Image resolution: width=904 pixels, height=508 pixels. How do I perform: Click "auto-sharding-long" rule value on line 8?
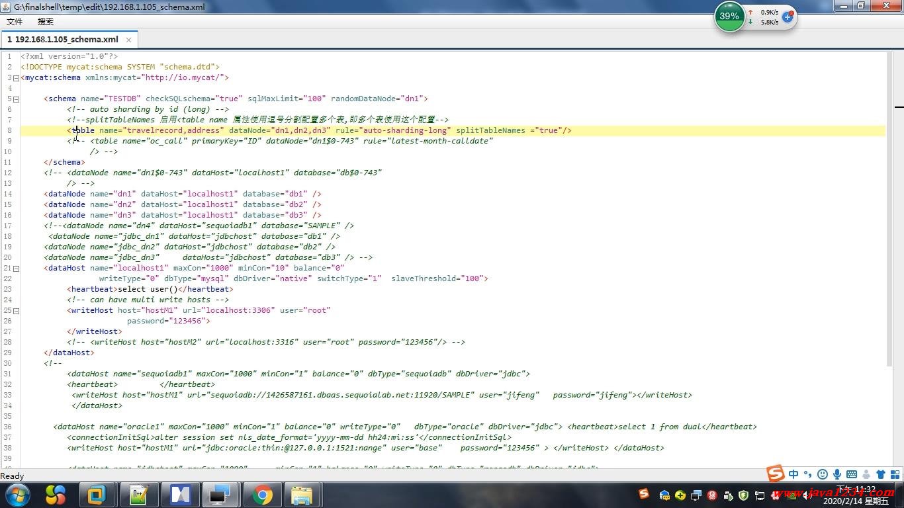click(405, 130)
